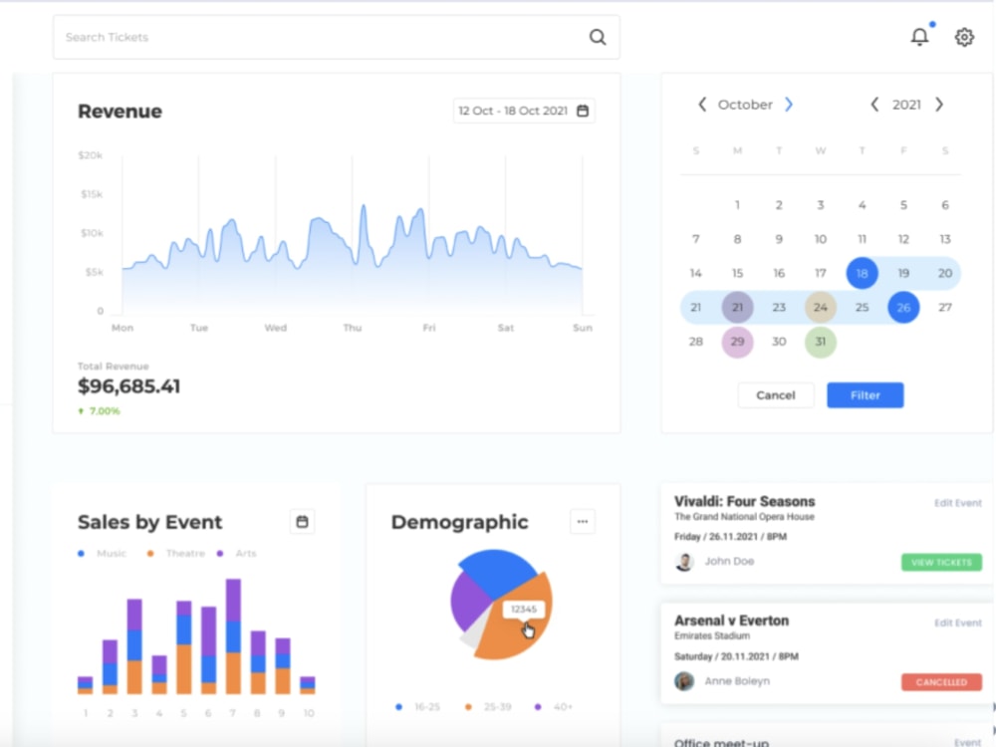Toggle 16-25 demographic legend

point(417,706)
